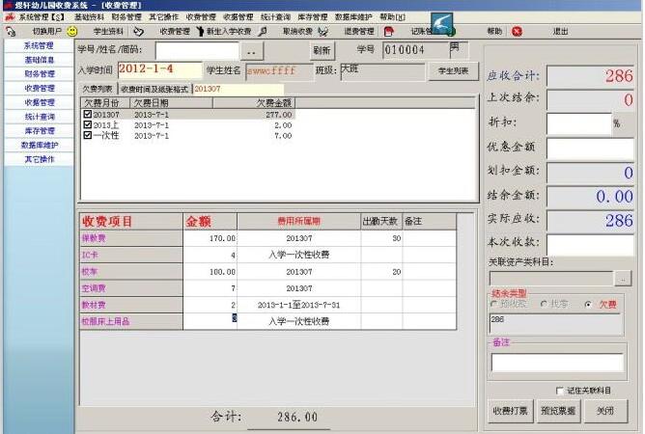Click the icon left of 退费管理
645x434 pixels.
click(x=323, y=31)
